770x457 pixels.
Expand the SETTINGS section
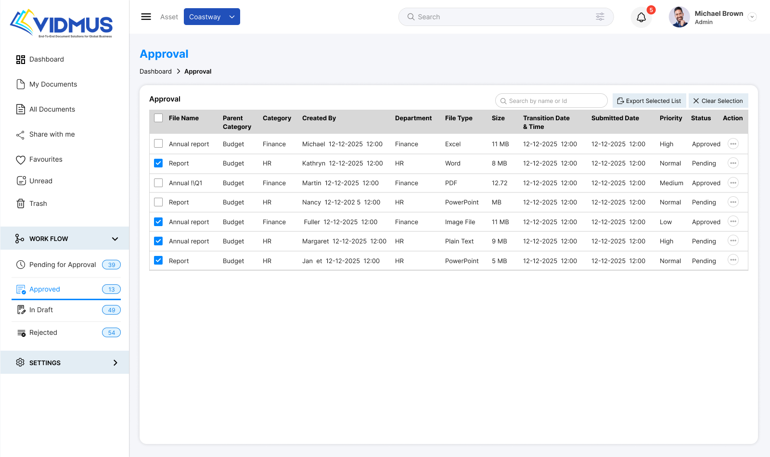coord(115,363)
